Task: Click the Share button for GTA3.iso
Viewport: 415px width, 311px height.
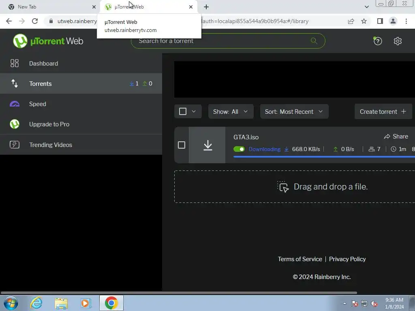Action: point(396,136)
